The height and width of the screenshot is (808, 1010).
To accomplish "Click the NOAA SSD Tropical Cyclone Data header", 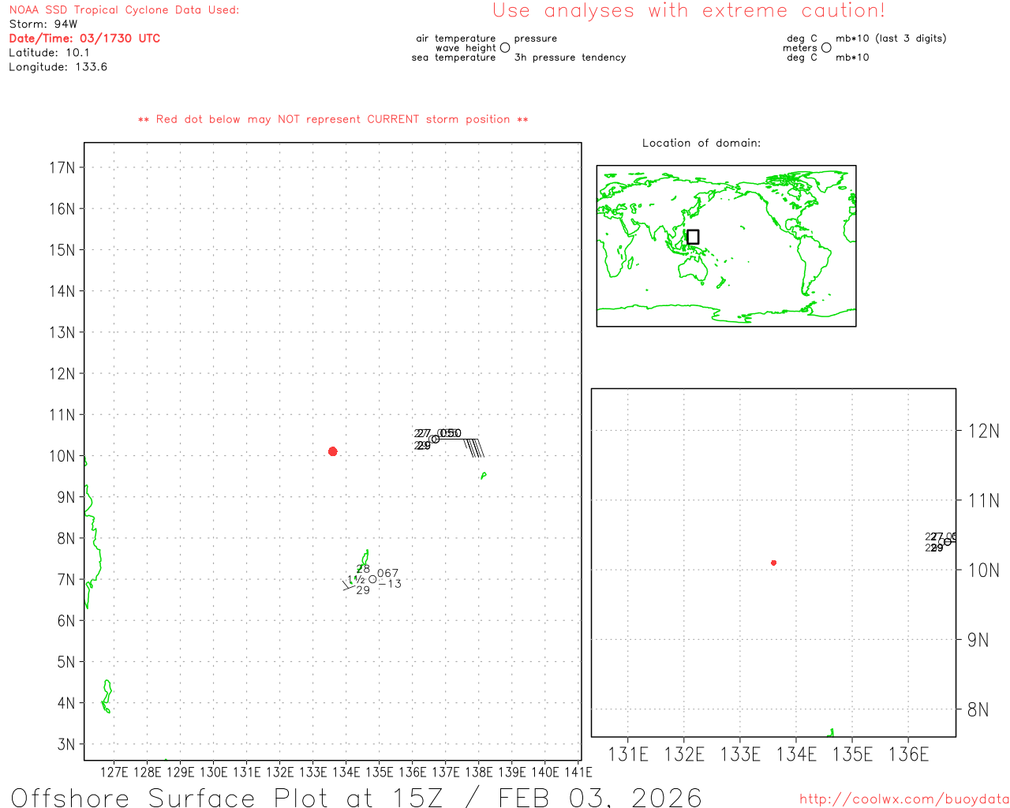I will click(124, 10).
